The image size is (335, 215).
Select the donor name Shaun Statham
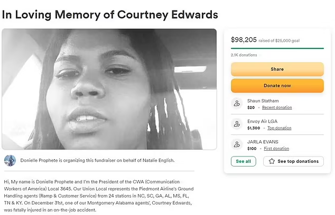tap(263, 101)
